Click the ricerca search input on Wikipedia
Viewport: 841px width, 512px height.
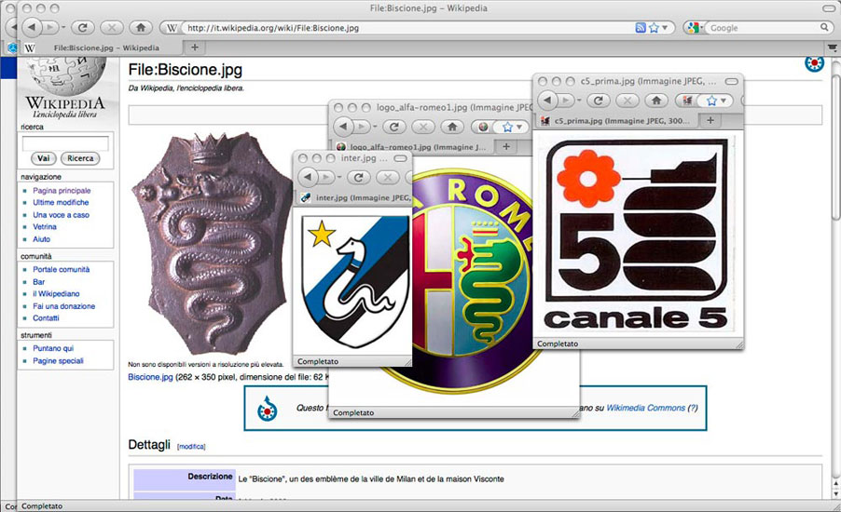coord(65,143)
